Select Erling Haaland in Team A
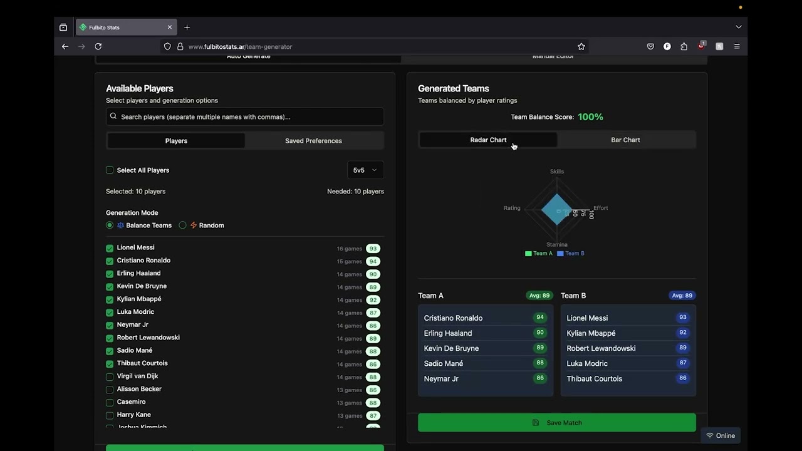Image resolution: width=802 pixels, height=451 pixels. click(486, 333)
